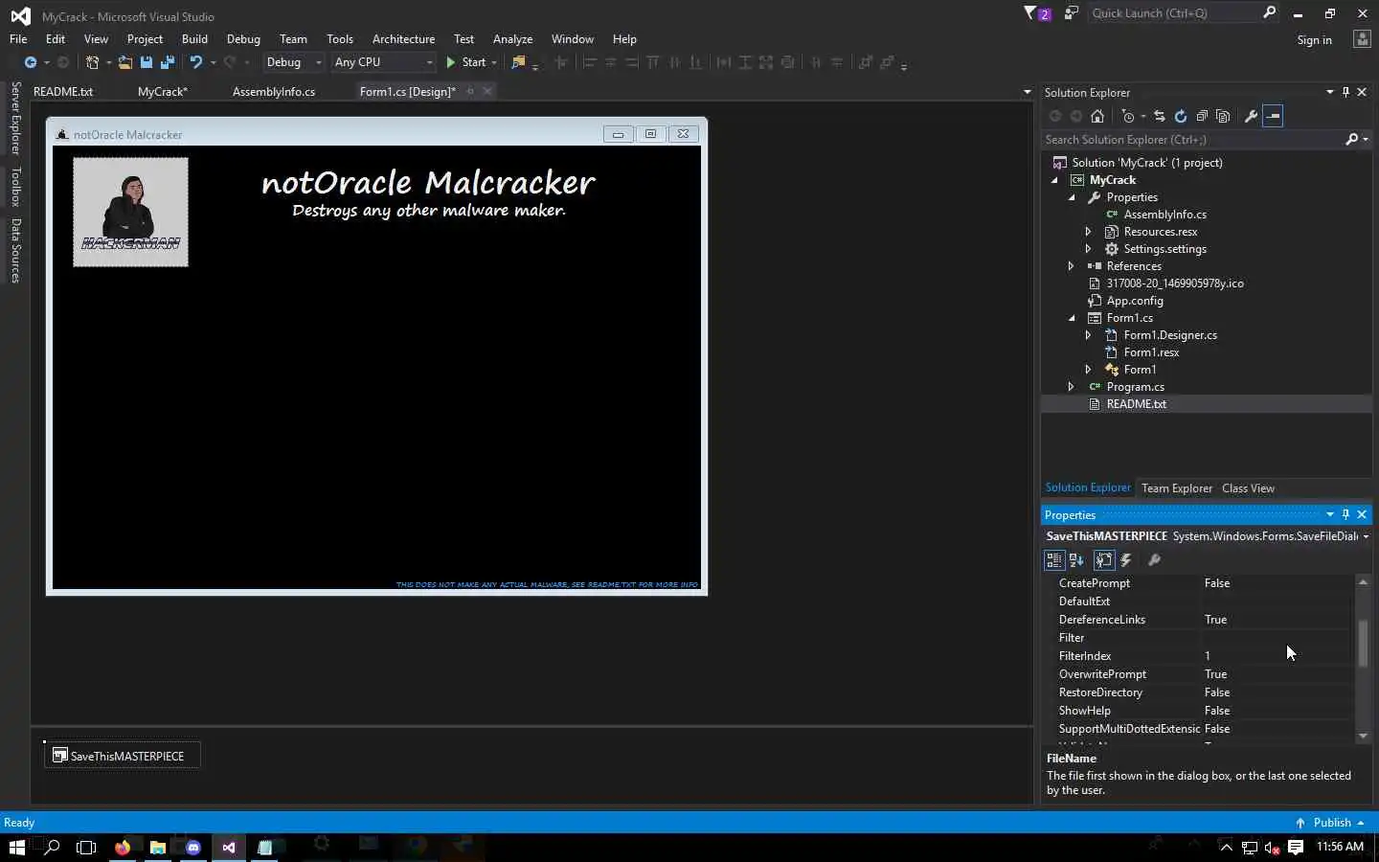The width and height of the screenshot is (1379, 862).
Task: Click the Quick Launch search field
Action: [x=1175, y=13]
